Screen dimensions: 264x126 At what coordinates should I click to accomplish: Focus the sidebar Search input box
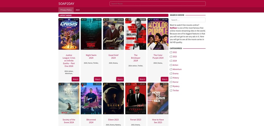coord(187,20)
